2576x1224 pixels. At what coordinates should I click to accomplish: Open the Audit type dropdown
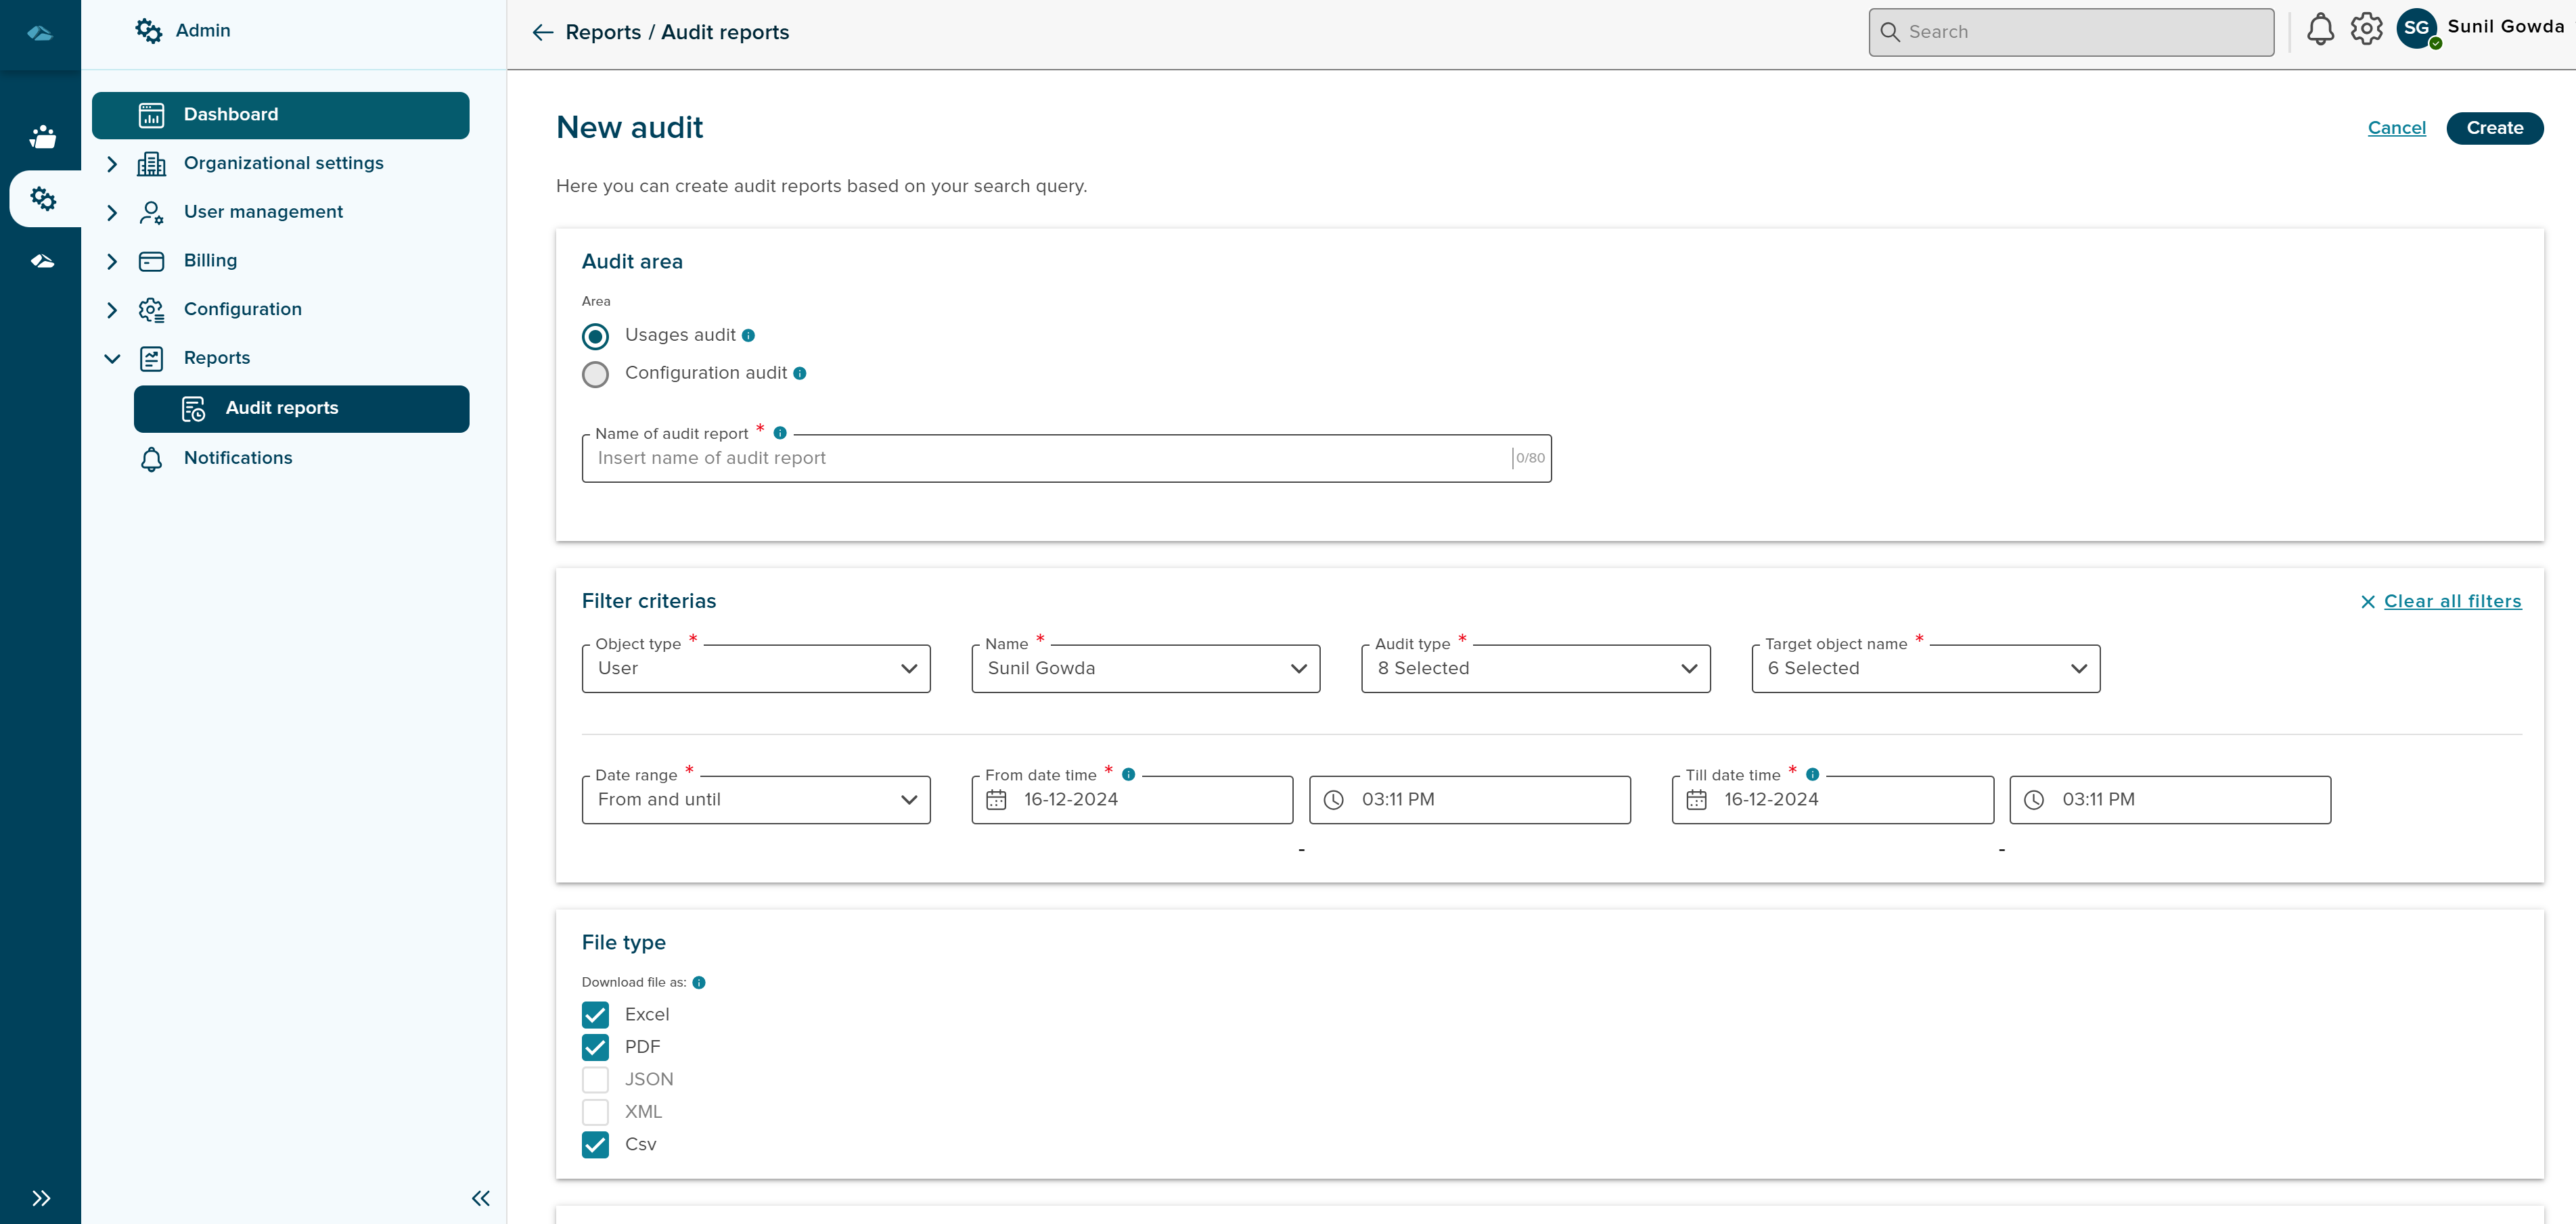coord(1535,668)
